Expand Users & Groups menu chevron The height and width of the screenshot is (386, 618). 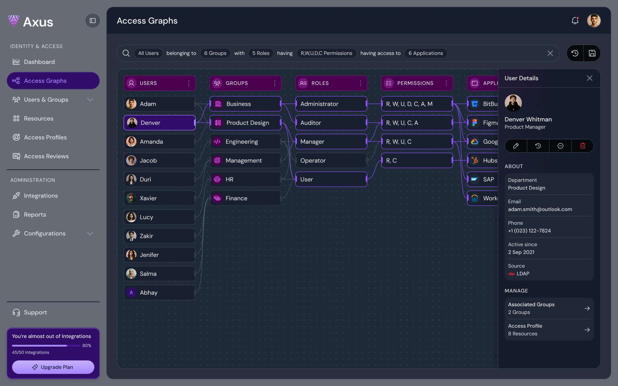[90, 100]
